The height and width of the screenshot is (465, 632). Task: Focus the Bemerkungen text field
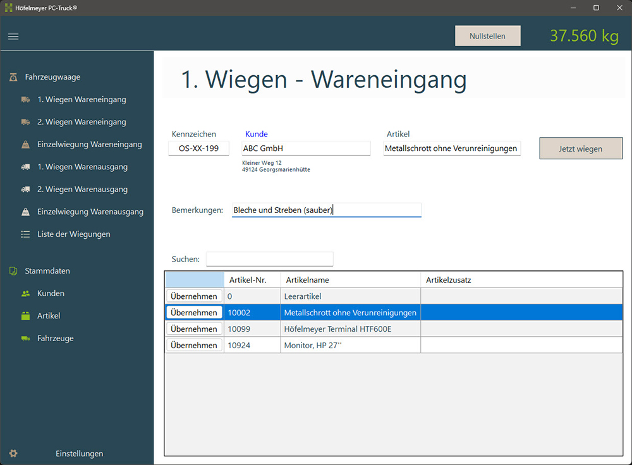pyautogui.click(x=326, y=209)
